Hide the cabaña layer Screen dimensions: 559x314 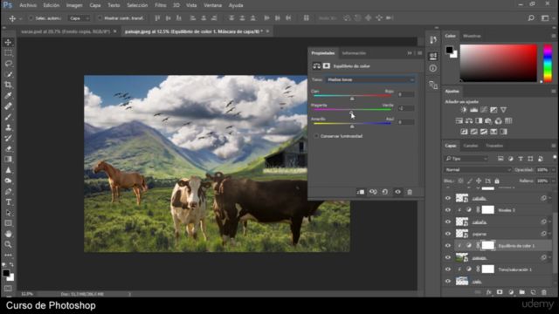coord(448,222)
